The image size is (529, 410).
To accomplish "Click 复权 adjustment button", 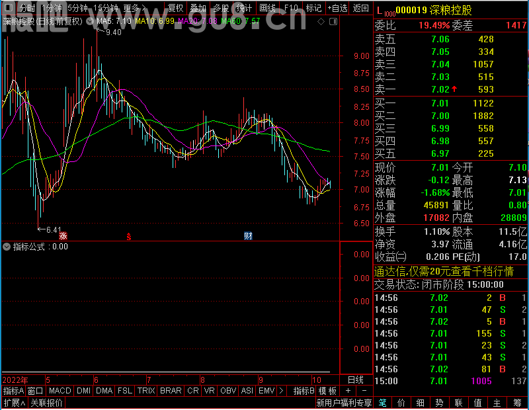I will 175,8.
